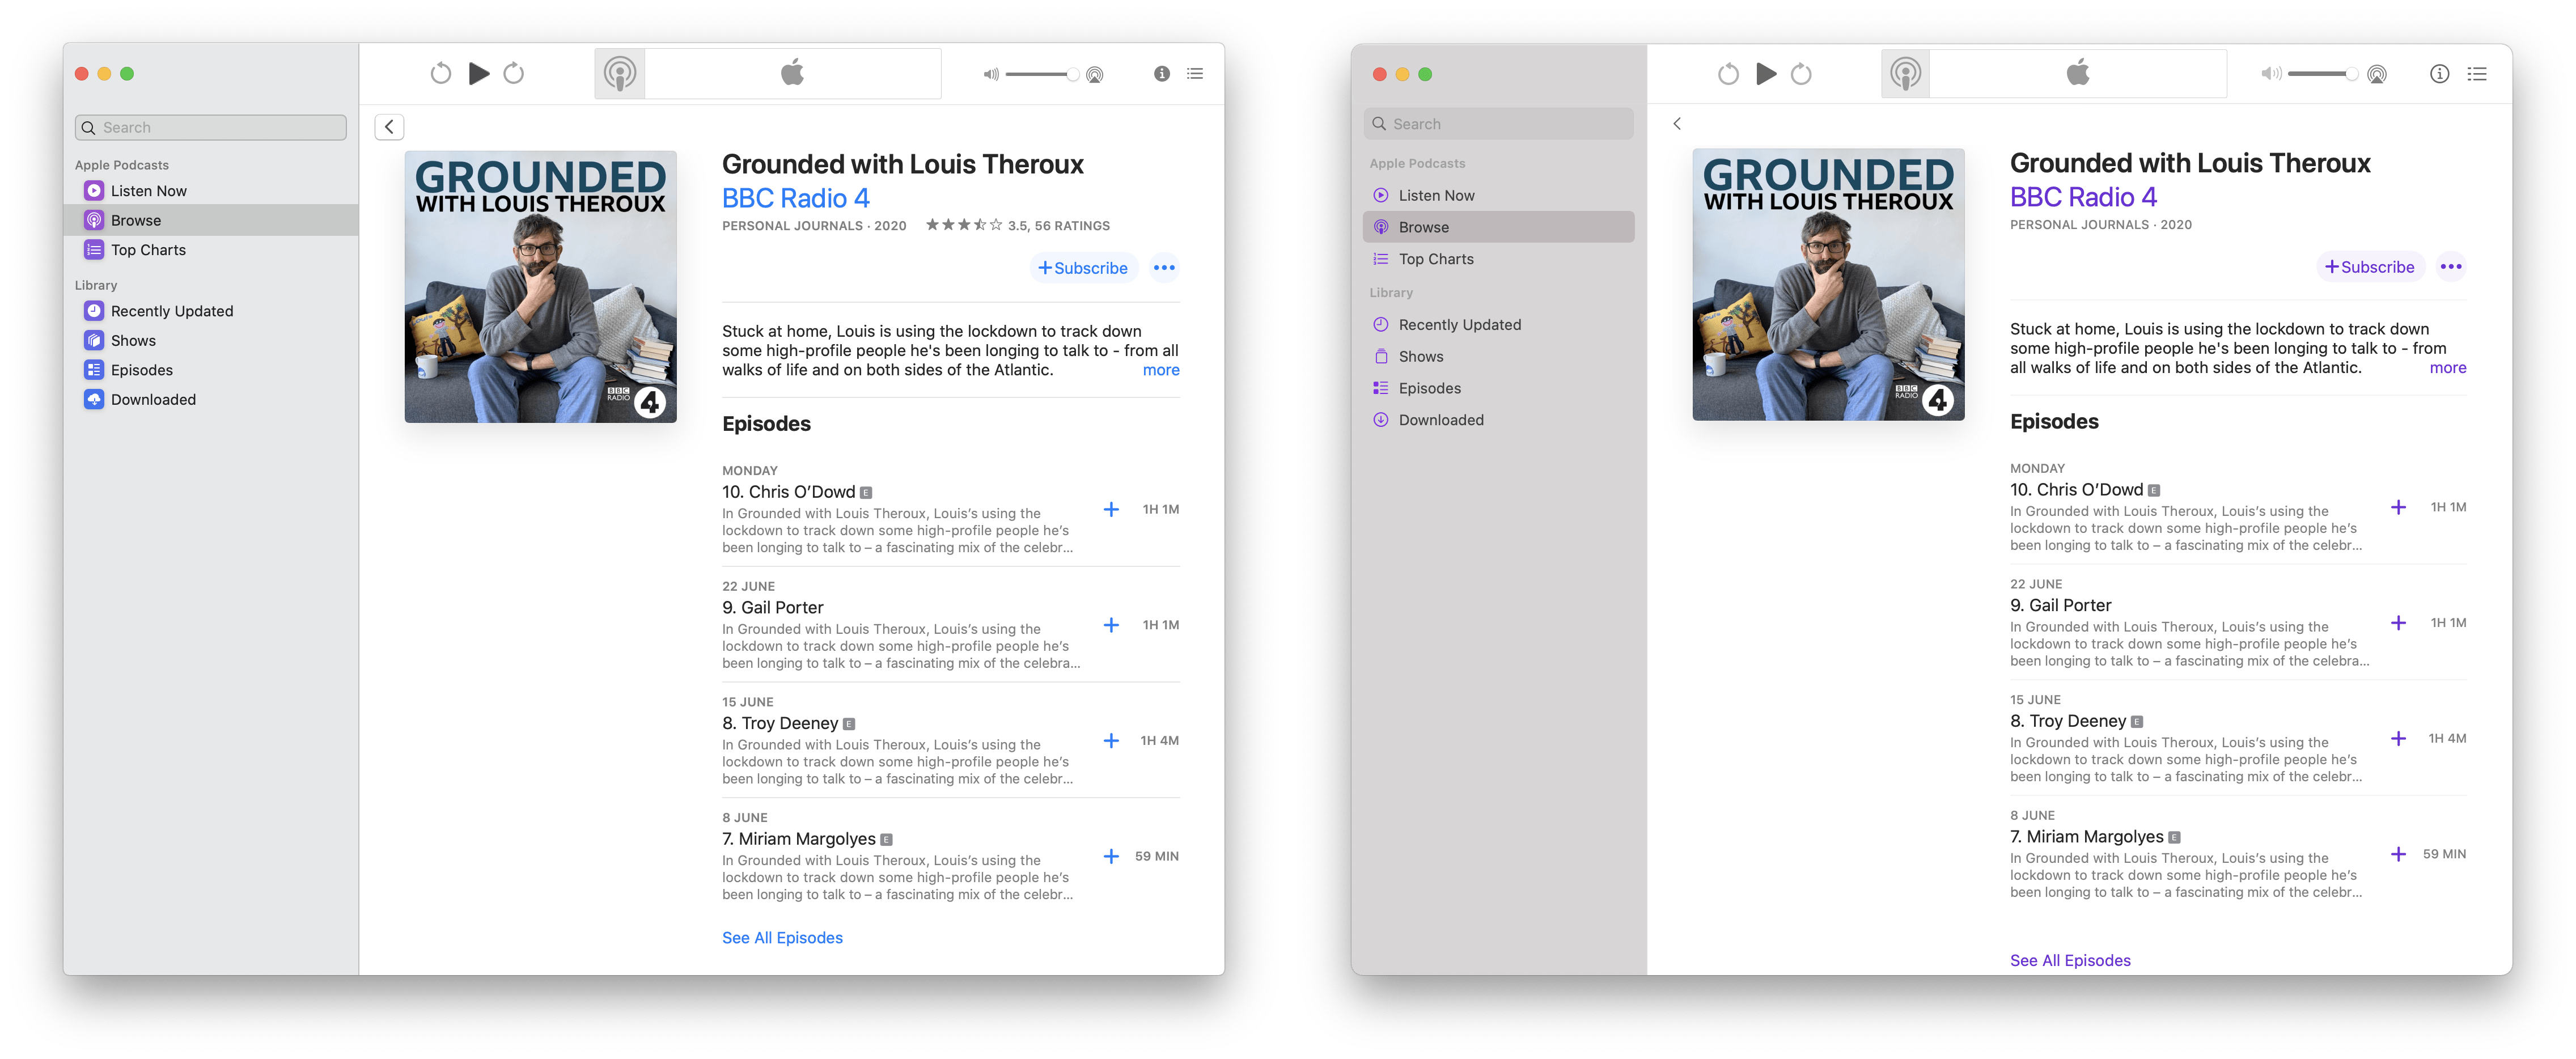Viewport: 2576px width, 1059px height.
Task: Open the blue ellipsis more-options menu
Action: [x=1164, y=268]
